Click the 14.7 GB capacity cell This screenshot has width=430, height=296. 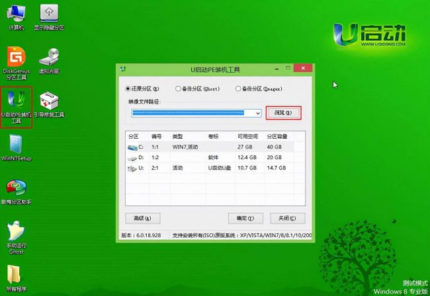pos(277,168)
